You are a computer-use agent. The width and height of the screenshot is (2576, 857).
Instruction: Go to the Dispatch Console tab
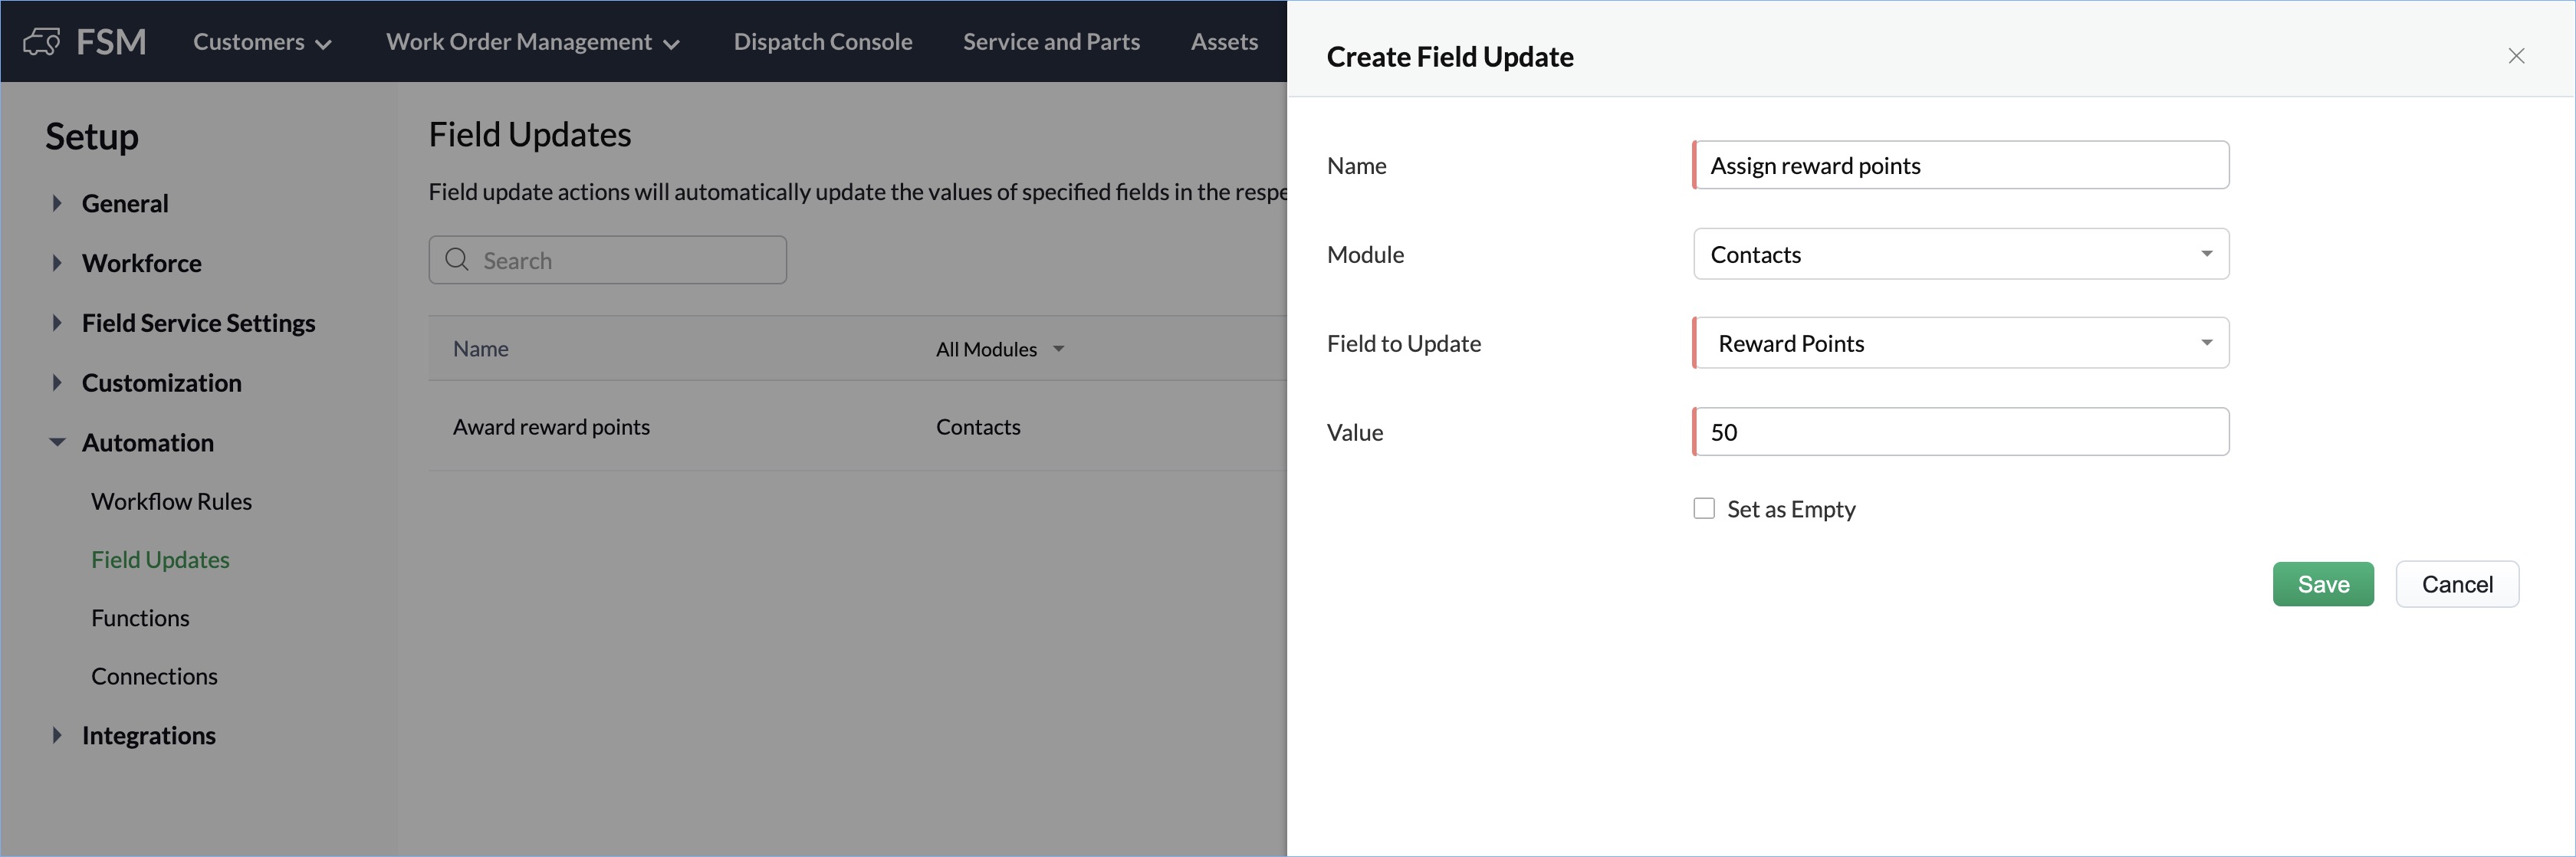click(x=822, y=42)
